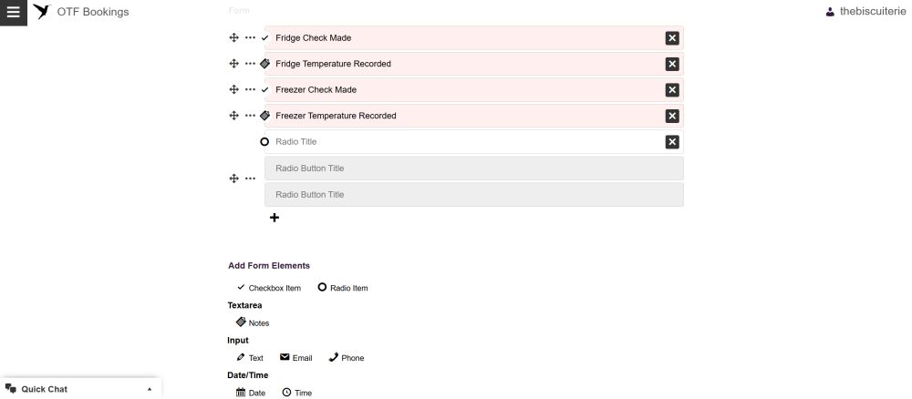Add a Text input element
This screenshot has height=399, width=912.
(250, 358)
